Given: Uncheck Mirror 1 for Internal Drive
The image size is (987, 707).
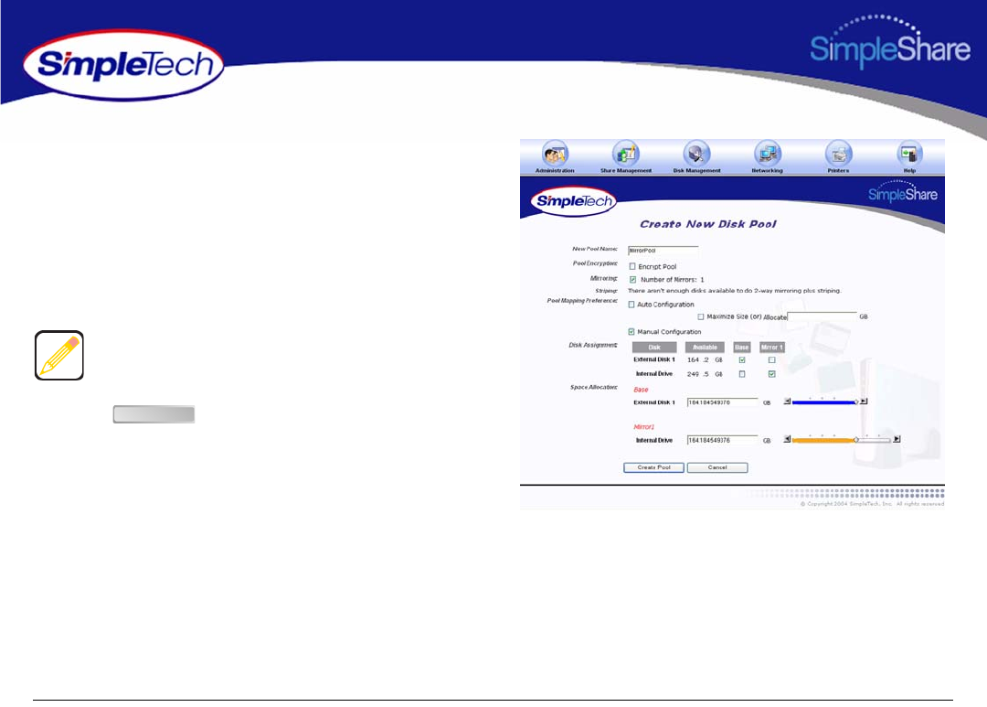Looking at the screenshot, I should (x=771, y=374).
